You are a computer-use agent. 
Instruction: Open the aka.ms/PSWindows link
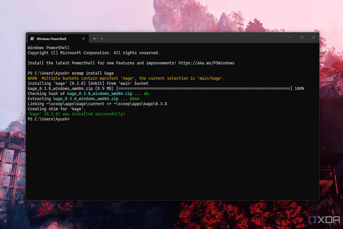[x=206, y=63]
